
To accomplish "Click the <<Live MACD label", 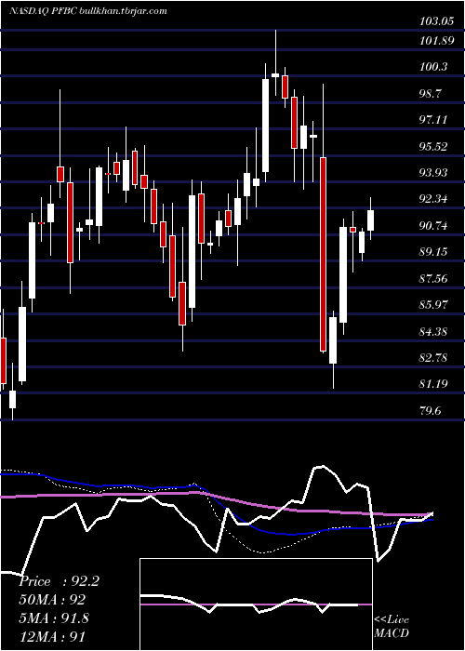I will tap(392, 627).
